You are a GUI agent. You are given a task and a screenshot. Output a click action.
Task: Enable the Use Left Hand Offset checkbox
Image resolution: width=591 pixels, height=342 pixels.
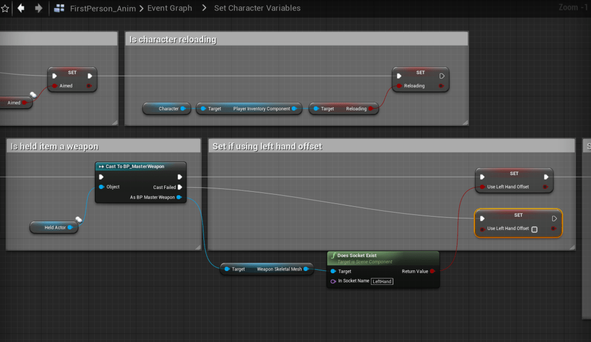[534, 229]
